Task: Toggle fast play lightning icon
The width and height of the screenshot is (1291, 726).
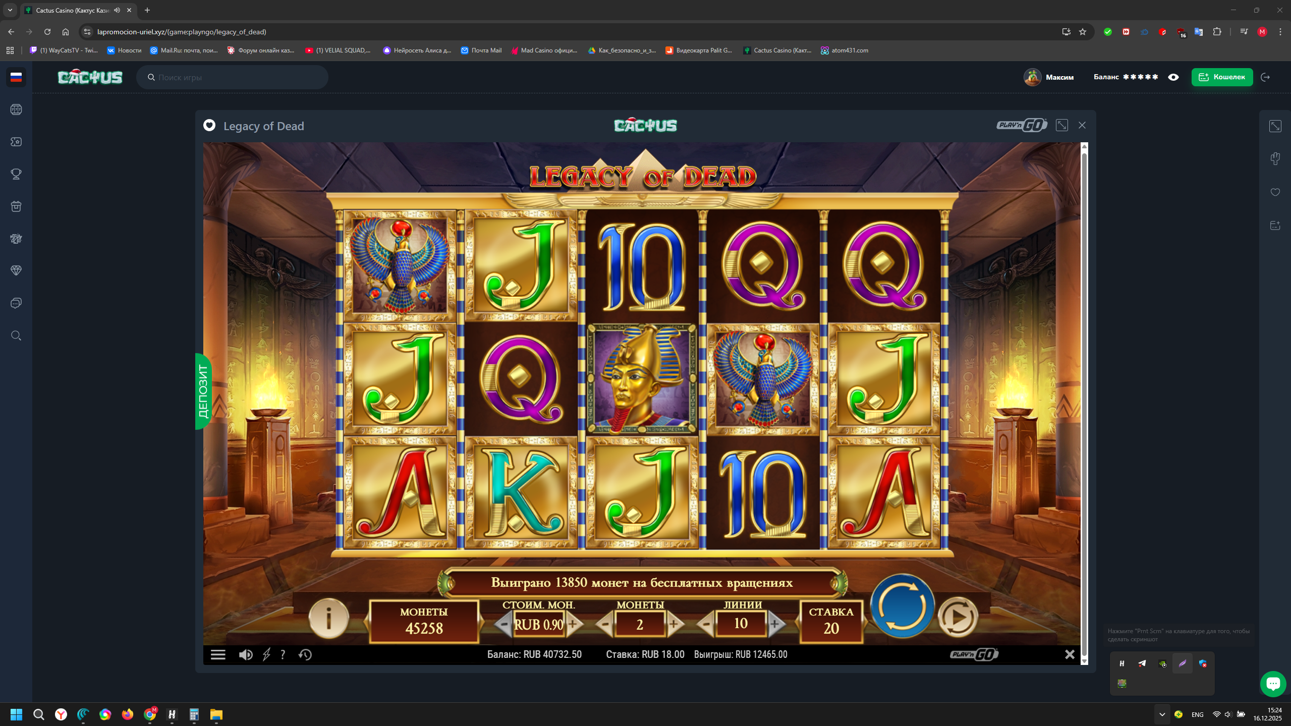Action: (266, 654)
